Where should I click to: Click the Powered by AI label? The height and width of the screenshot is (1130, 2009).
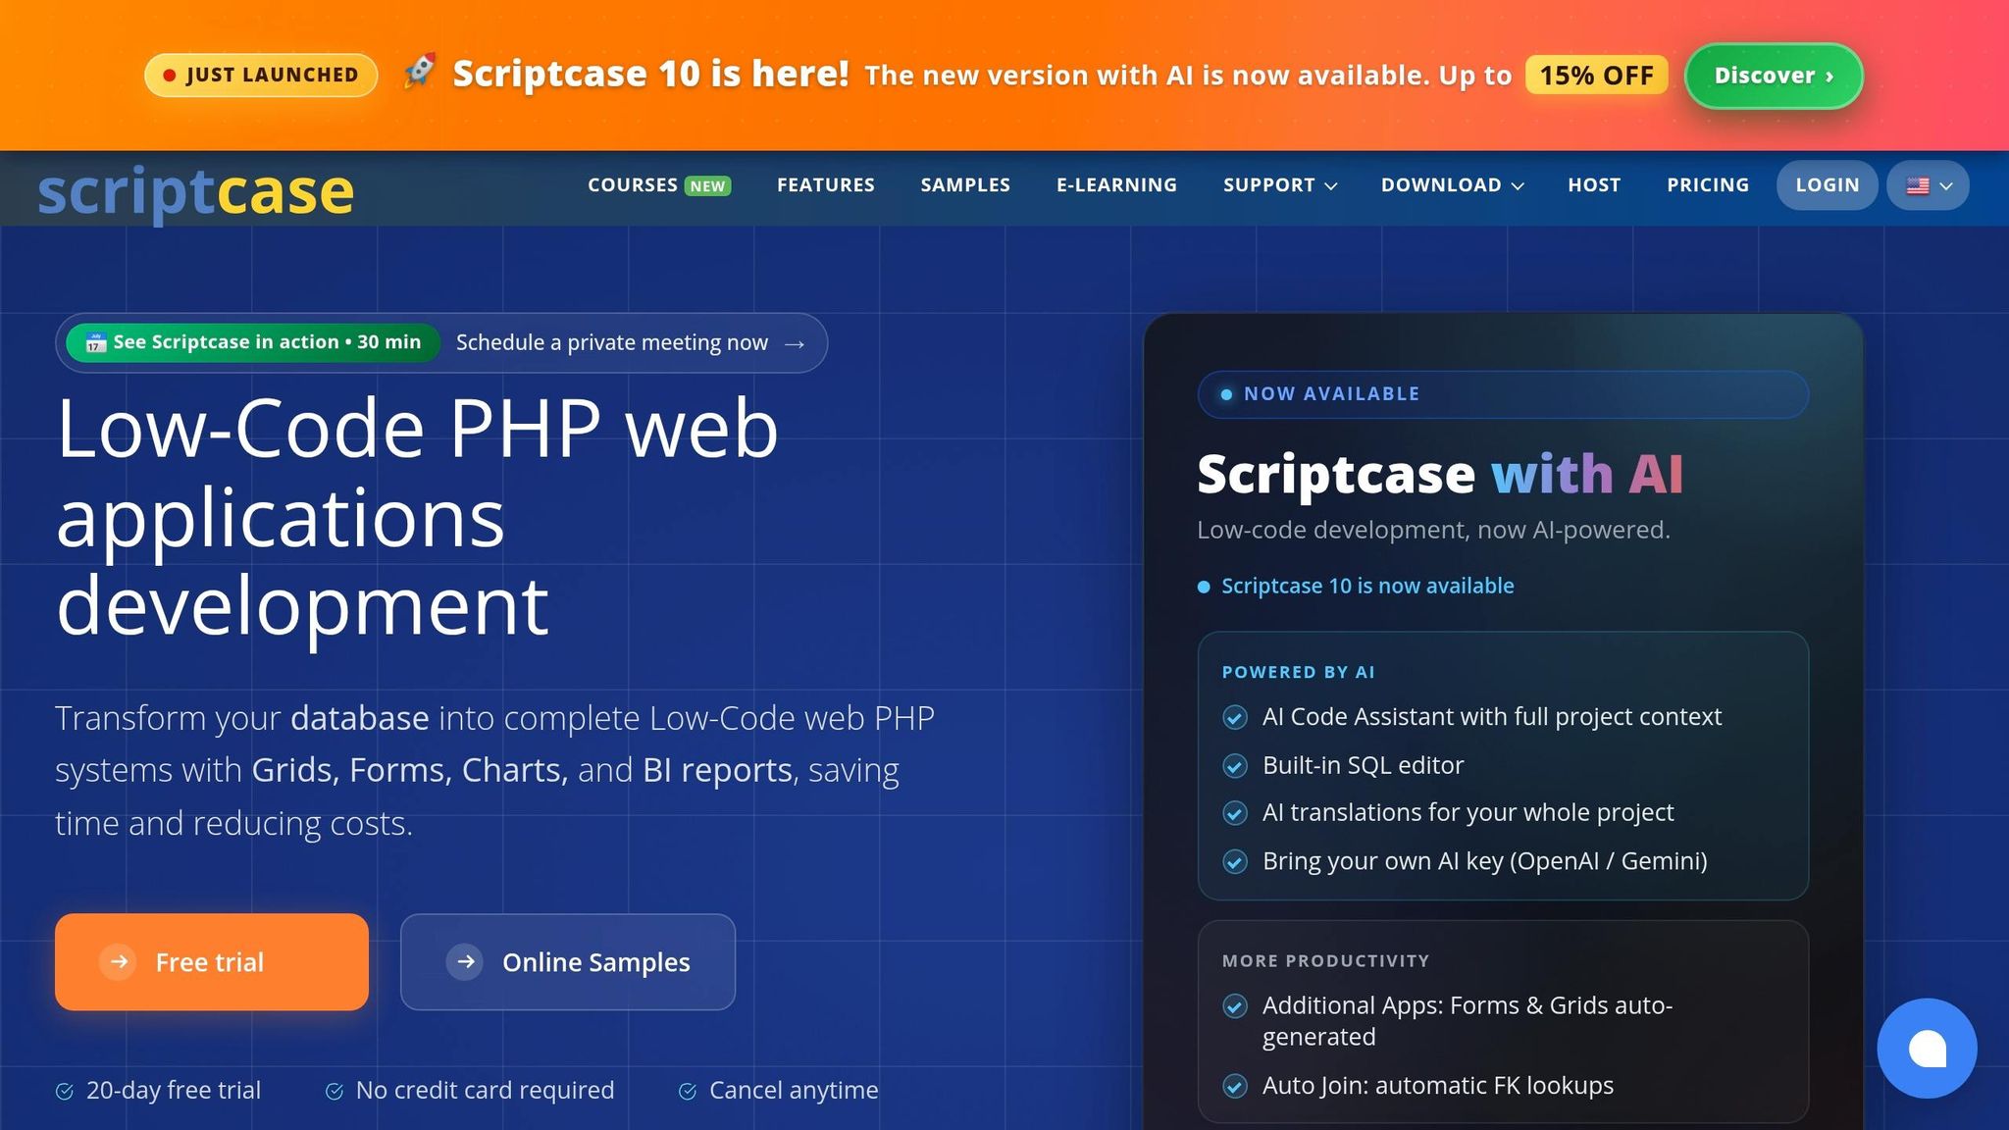(1298, 673)
